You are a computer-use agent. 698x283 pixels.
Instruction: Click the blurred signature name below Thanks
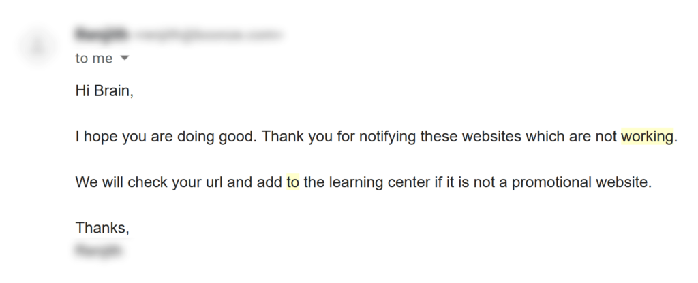pos(100,251)
